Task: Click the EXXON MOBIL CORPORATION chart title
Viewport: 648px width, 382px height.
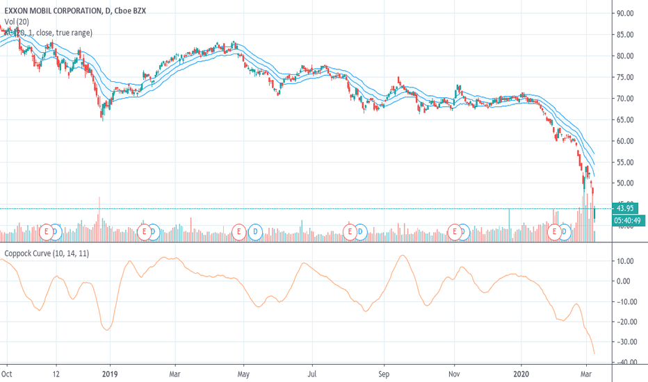Action: click(x=75, y=10)
